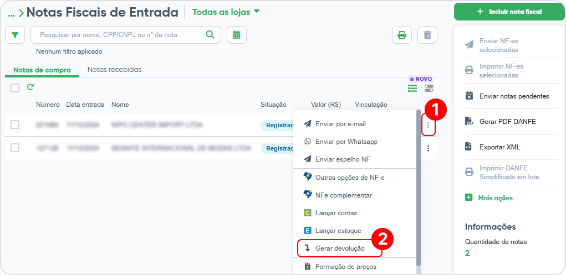Click Imprimir DANFE Simplificado em lote
The height and width of the screenshot is (275, 566).
(509, 173)
